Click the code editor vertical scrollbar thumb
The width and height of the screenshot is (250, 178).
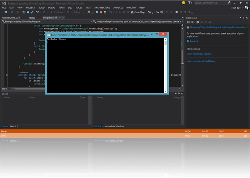182,57
